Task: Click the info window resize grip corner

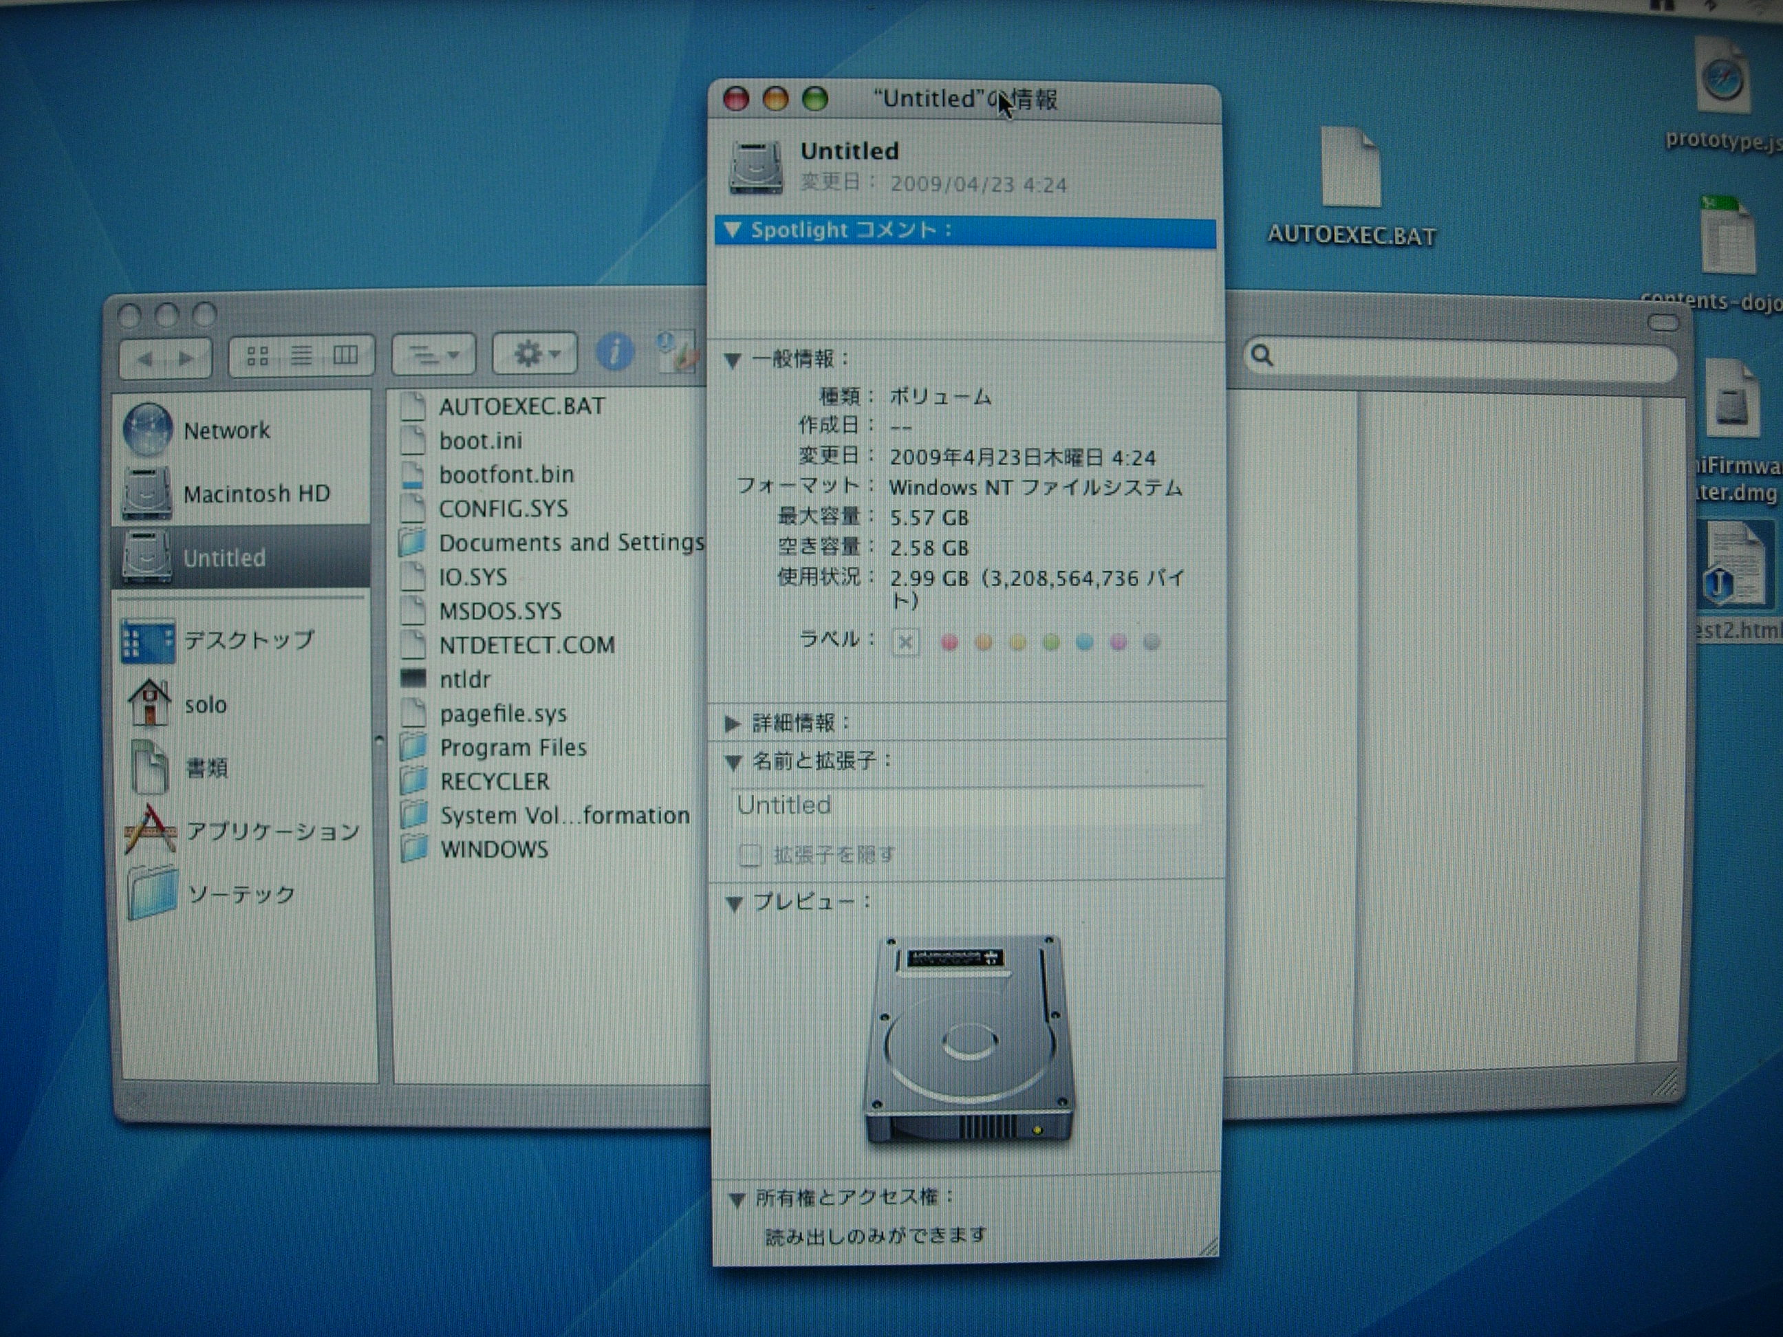Action: tap(1209, 1246)
